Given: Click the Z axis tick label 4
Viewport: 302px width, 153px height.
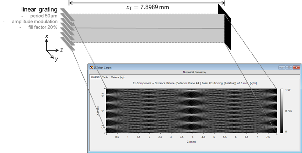Looking at the screenshot, I should (x=192, y=137).
